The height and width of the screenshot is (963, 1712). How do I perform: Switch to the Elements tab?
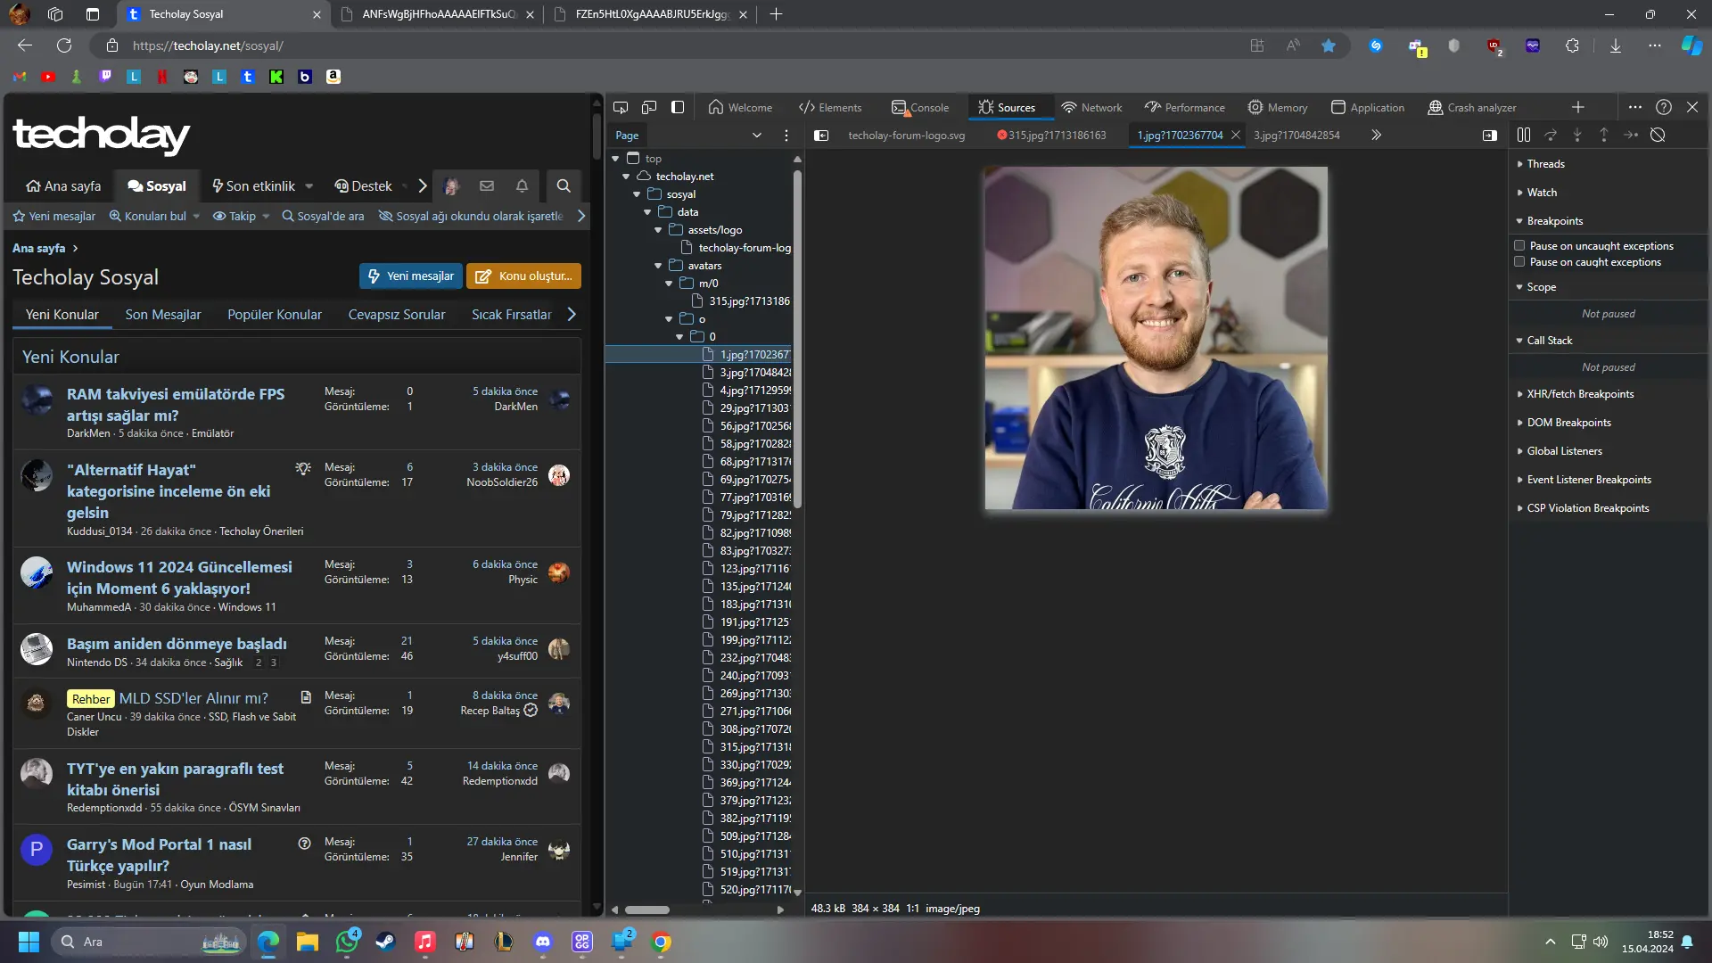click(x=830, y=107)
